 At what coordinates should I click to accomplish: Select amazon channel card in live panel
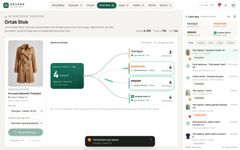tap(198, 34)
